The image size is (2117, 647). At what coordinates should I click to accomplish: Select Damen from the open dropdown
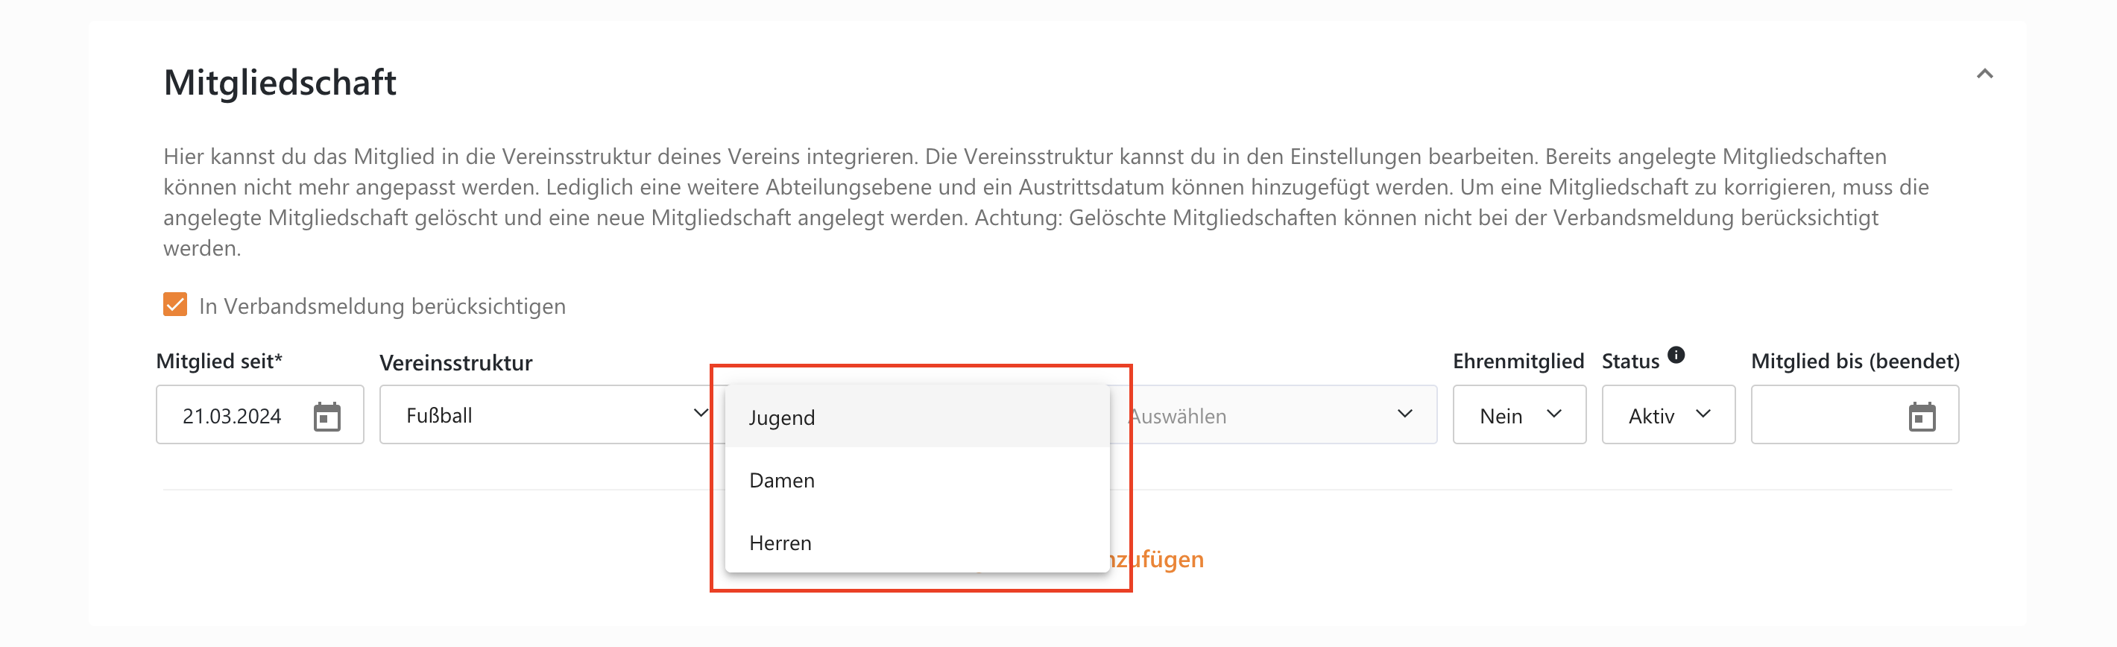pos(781,479)
